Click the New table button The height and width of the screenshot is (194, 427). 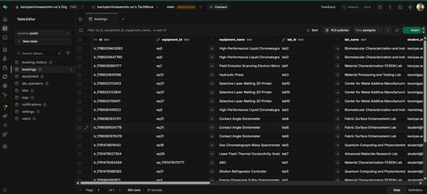coord(43,41)
